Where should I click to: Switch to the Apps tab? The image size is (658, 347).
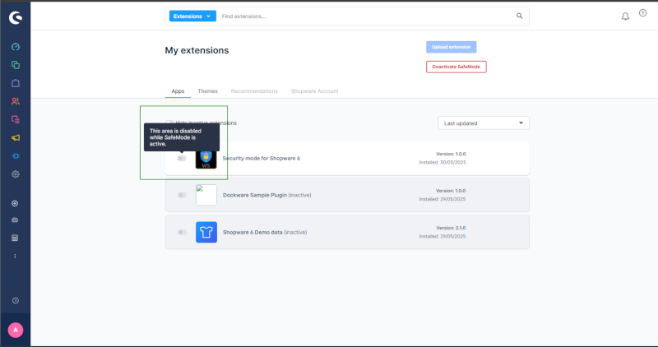(178, 91)
